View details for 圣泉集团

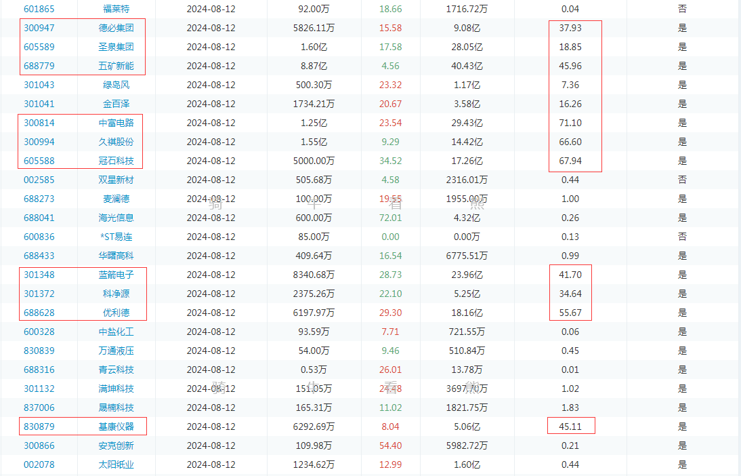click(x=117, y=47)
